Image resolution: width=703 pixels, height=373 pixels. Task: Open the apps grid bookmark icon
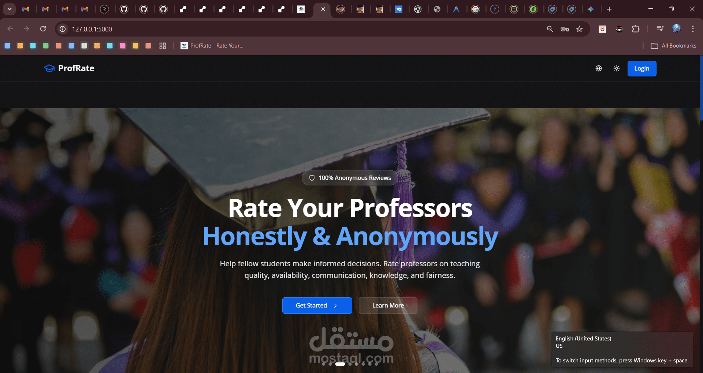(x=163, y=46)
